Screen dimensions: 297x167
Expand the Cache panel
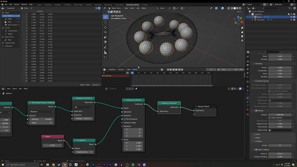(257, 134)
